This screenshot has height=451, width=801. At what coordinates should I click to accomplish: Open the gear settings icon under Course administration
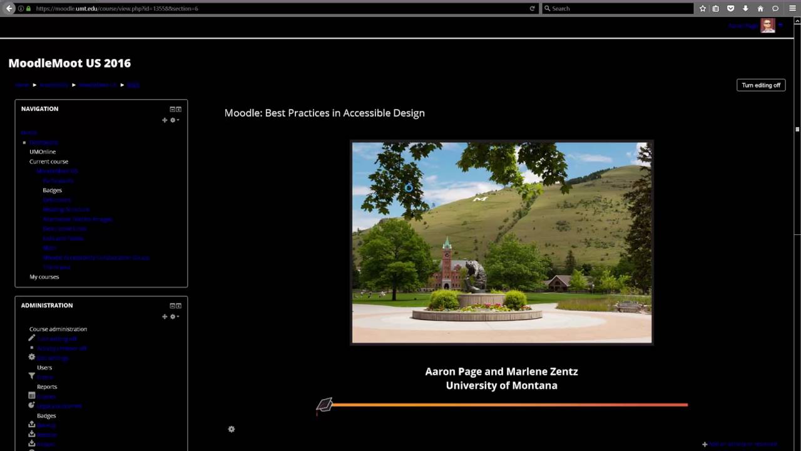[32, 357]
